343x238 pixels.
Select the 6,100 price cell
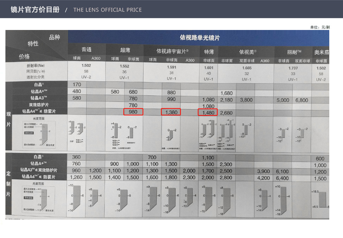coord(282,172)
